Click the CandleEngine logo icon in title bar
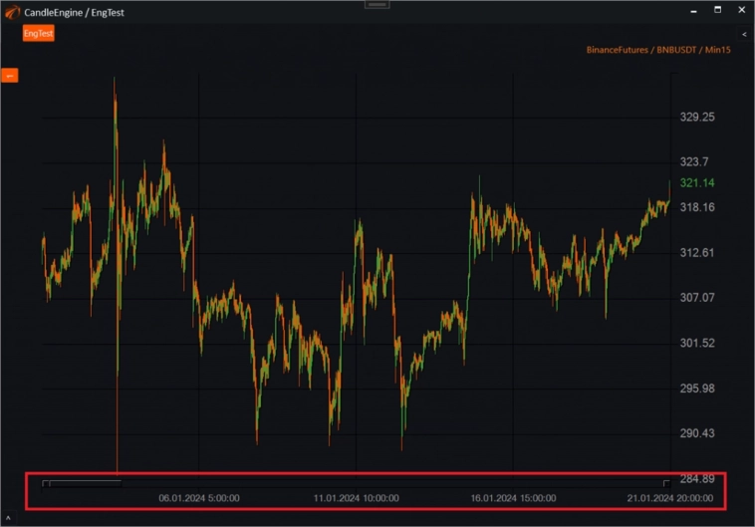This screenshot has height=527, width=755. [11, 11]
